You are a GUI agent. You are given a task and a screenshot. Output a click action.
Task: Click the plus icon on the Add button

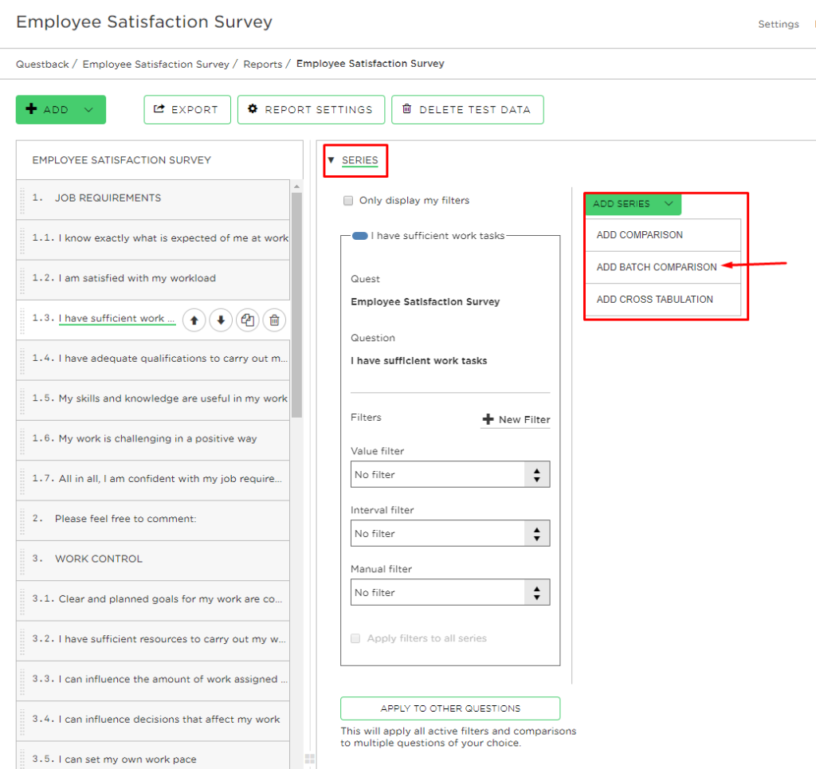point(32,109)
